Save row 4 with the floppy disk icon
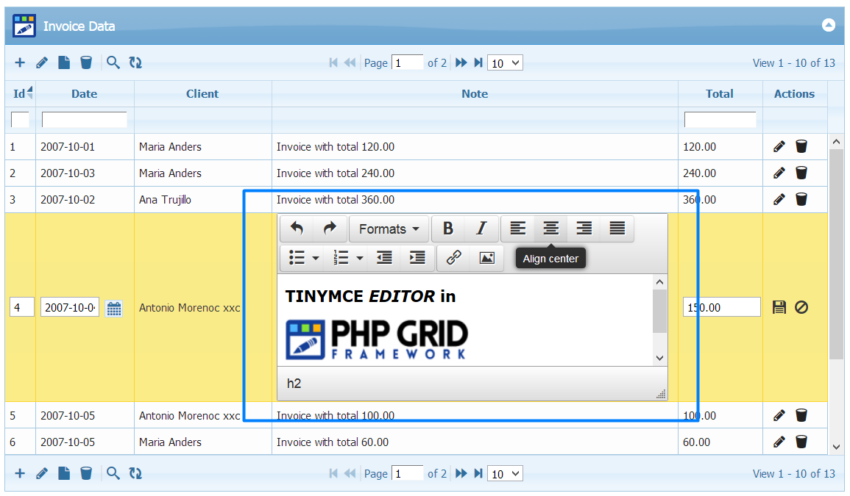Image resolution: width=850 pixels, height=496 pixels. pyautogui.click(x=779, y=307)
